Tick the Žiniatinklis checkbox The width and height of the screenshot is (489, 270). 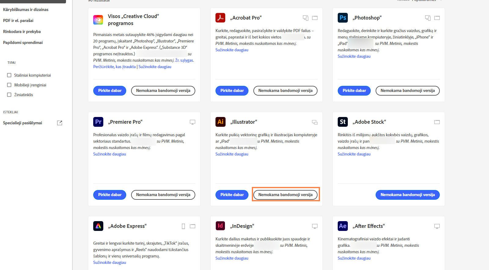(9, 95)
